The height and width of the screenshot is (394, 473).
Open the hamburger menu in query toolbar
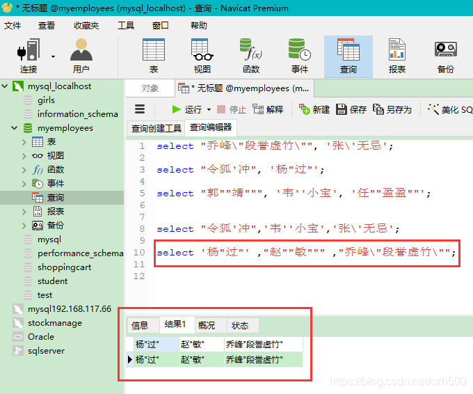140,109
